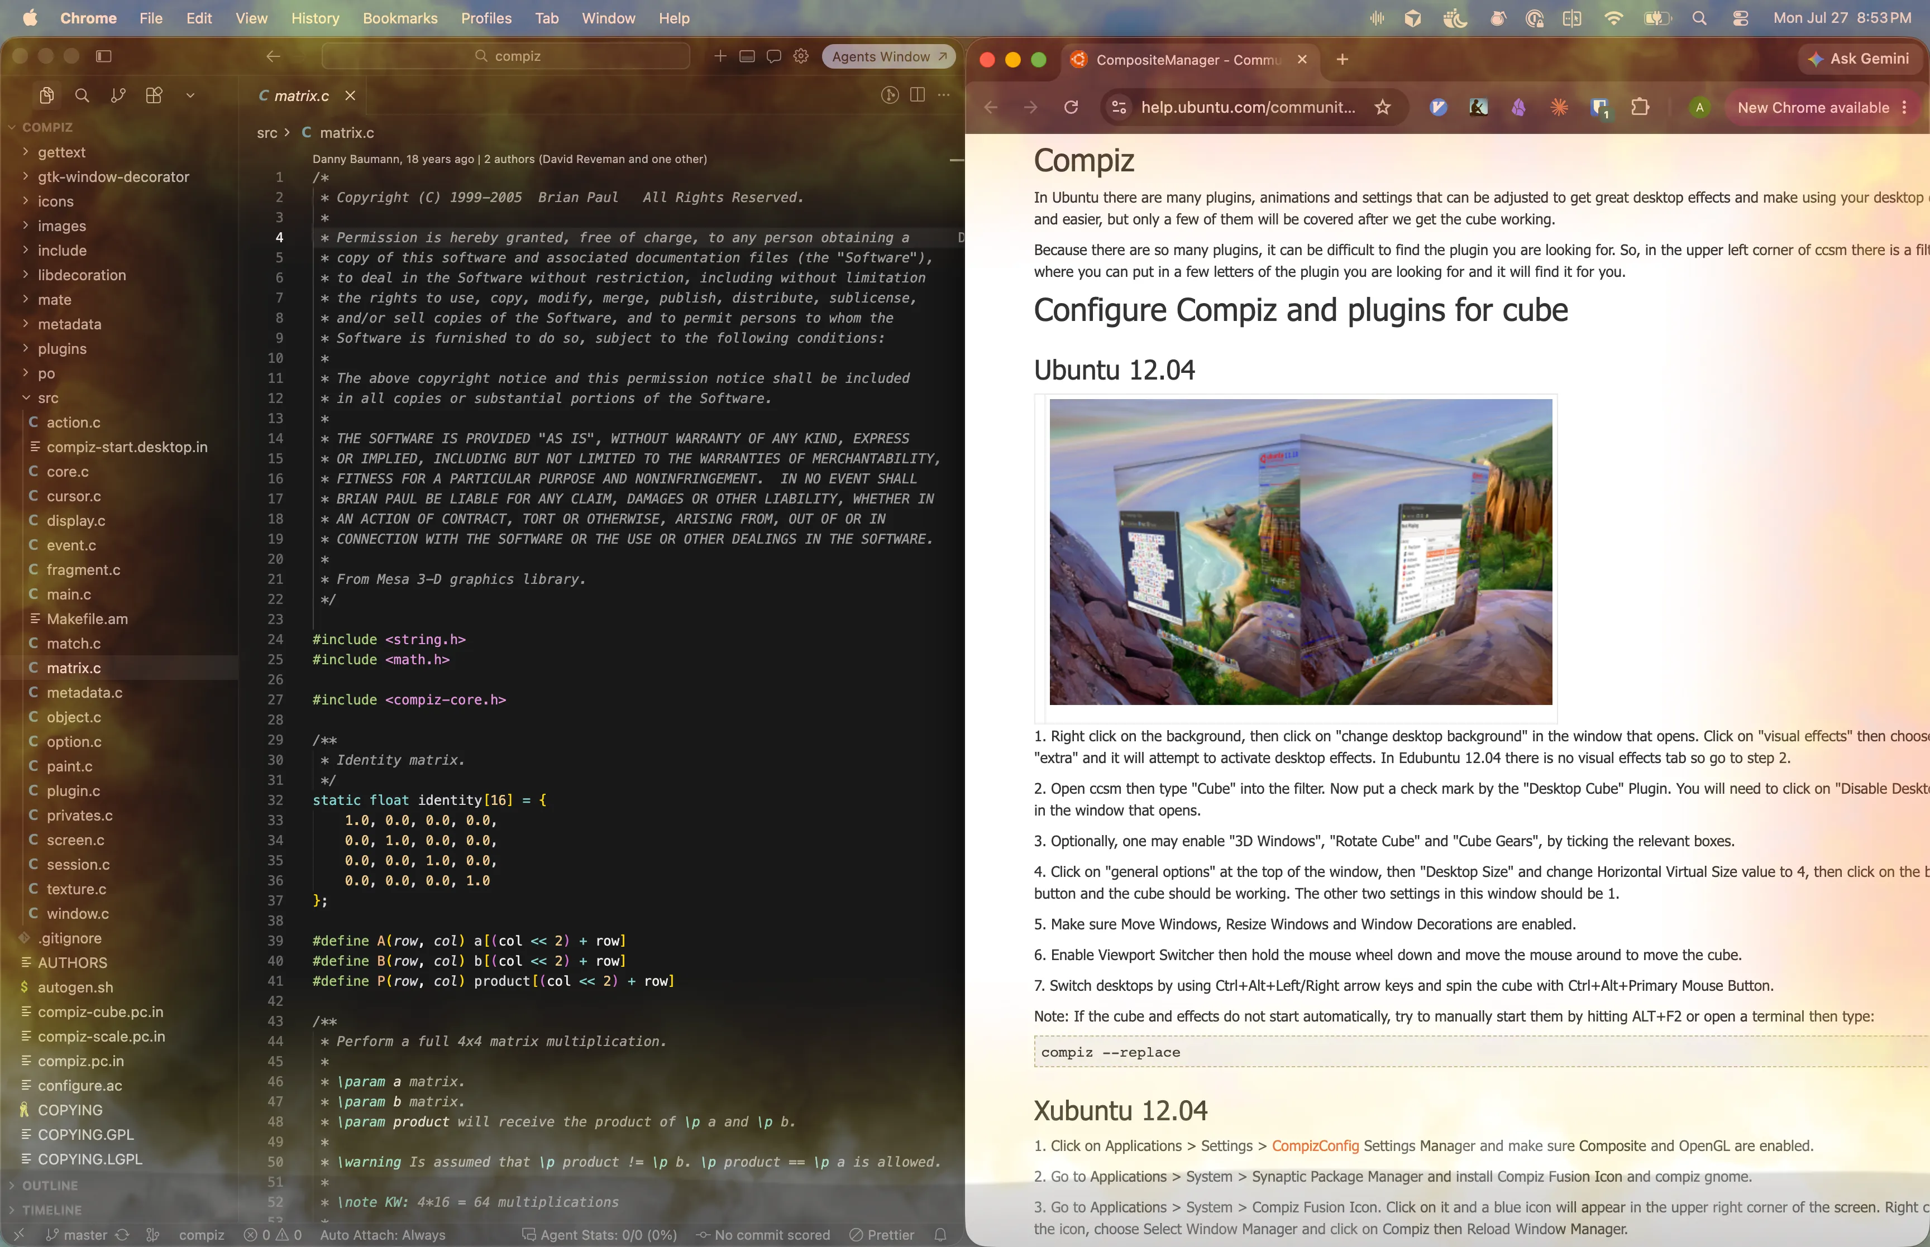Image resolution: width=1930 pixels, height=1247 pixels.
Task: Click the Ubuntu 12.04 heading
Action: coord(1115,370)
